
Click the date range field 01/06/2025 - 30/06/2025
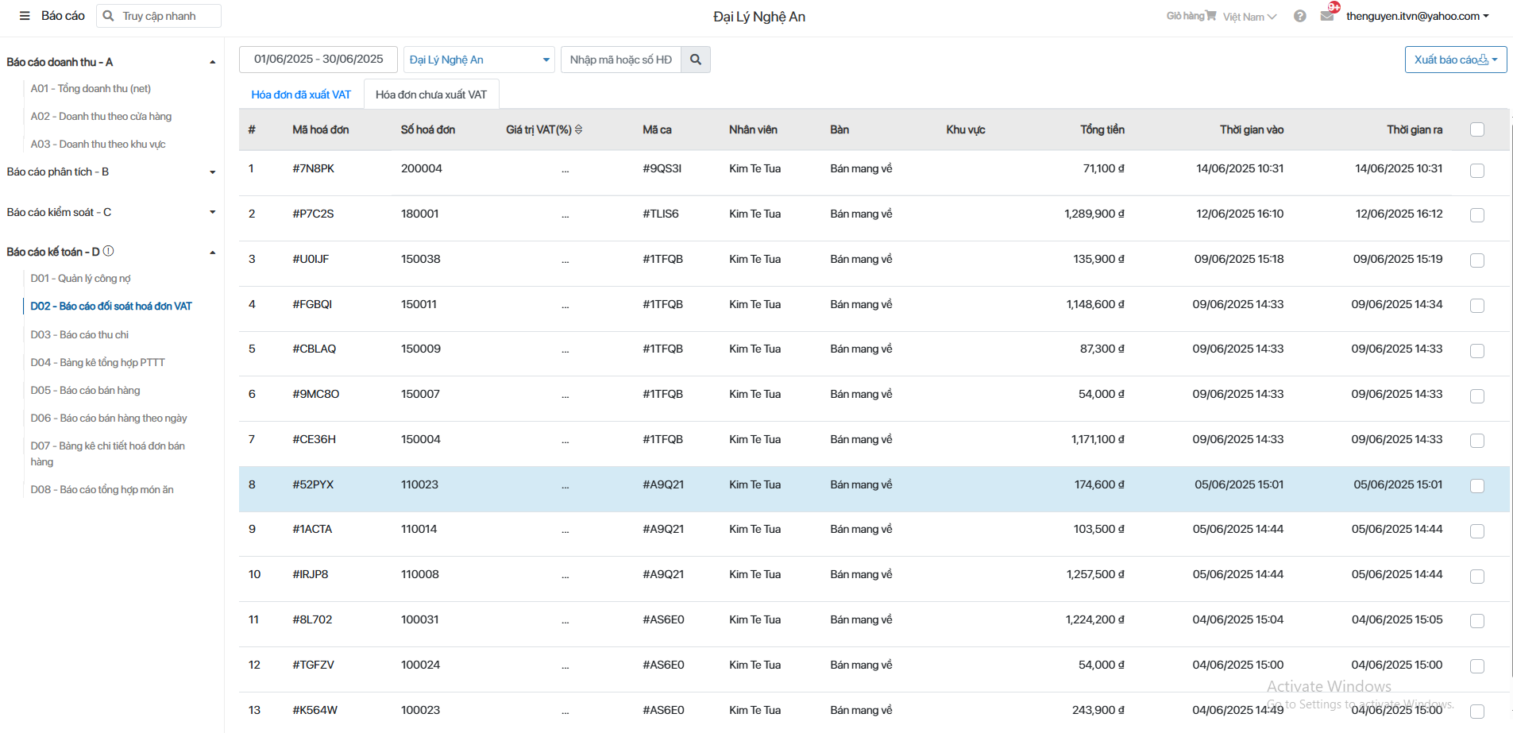point(318,60)
